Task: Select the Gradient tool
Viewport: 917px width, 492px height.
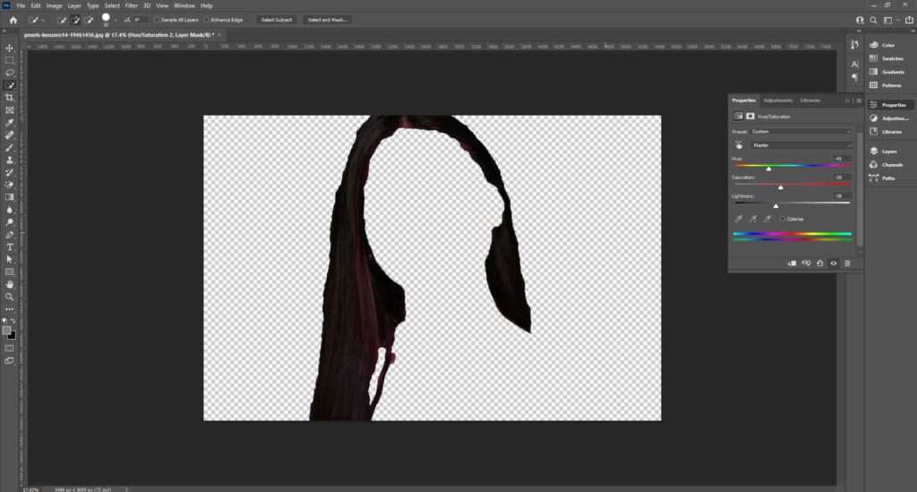Action: click(x=9, y=197)
